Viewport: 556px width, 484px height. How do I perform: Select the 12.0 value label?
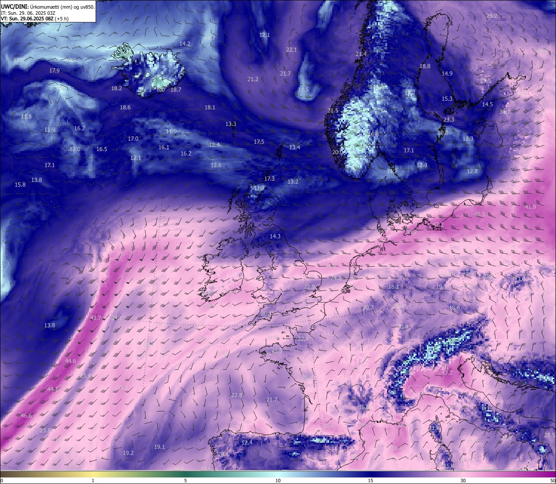point(75,149)
